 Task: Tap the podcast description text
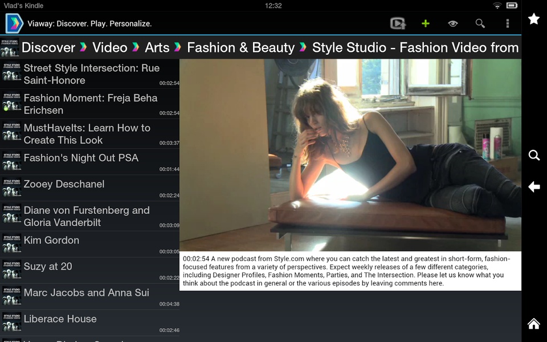350,271
